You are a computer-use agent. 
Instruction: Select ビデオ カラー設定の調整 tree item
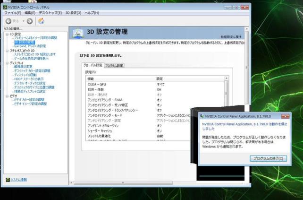pos(29,100)
